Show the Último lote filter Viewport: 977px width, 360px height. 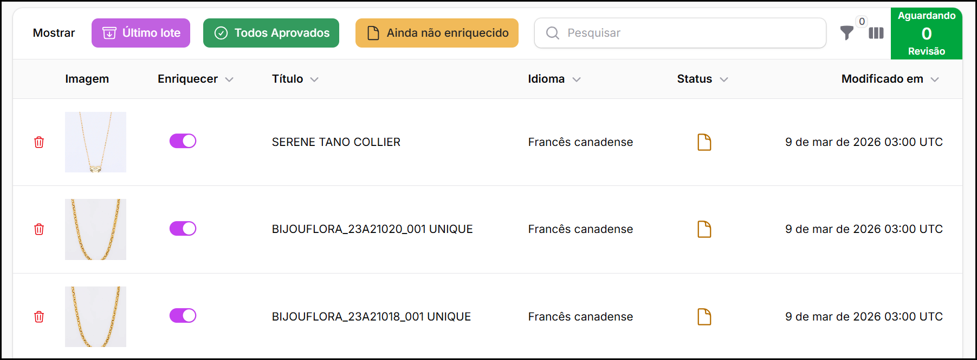141,33
